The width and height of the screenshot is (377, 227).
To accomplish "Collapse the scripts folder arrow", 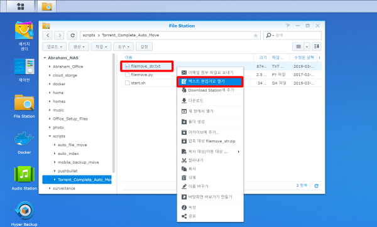I will 50,136.
